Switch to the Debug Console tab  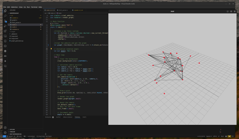68,117
